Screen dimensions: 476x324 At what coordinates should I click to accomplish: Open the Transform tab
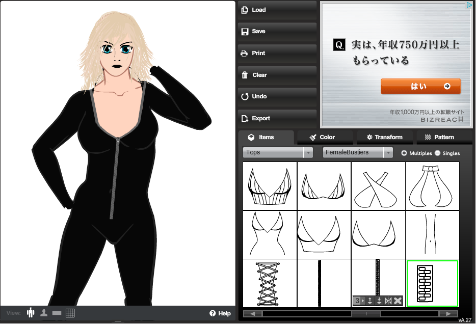384,137
